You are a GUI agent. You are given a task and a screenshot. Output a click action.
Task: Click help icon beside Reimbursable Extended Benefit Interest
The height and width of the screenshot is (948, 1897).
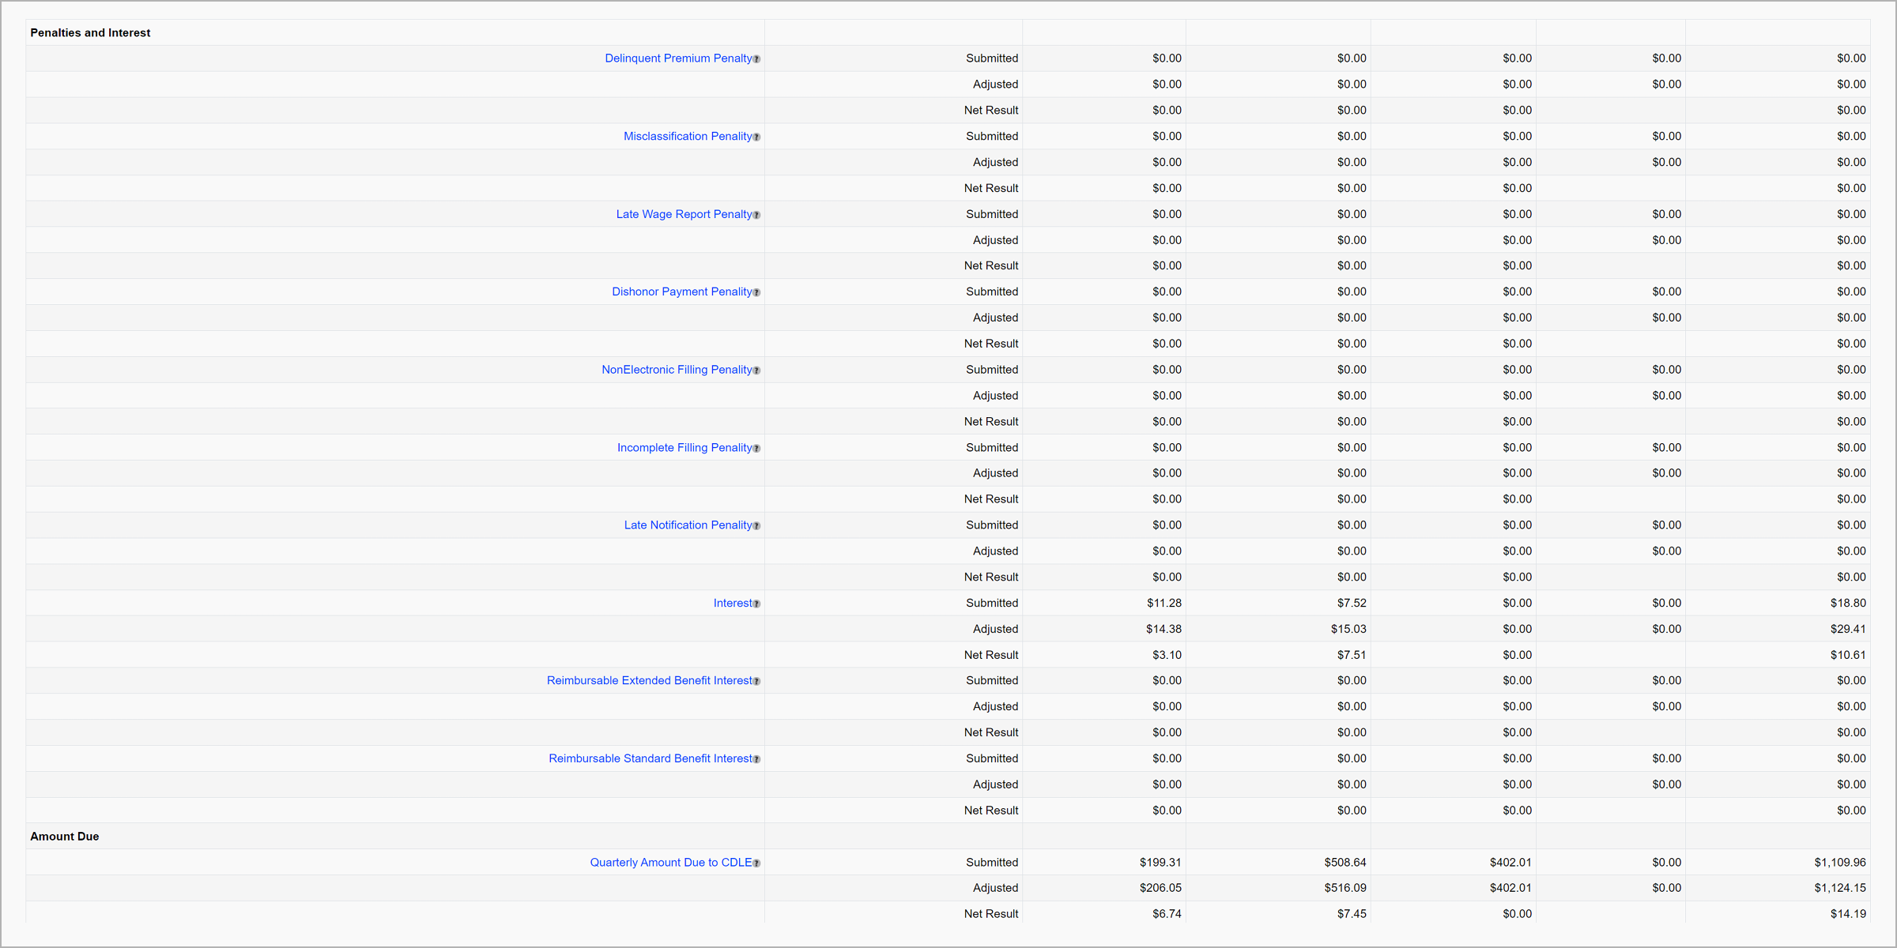point(756,682)
